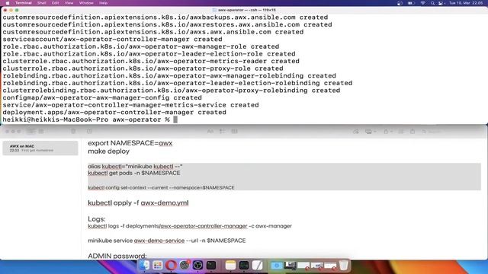
Task: Open the lock note dropdown
Action: pyautogui.click(x=388, y=132)
